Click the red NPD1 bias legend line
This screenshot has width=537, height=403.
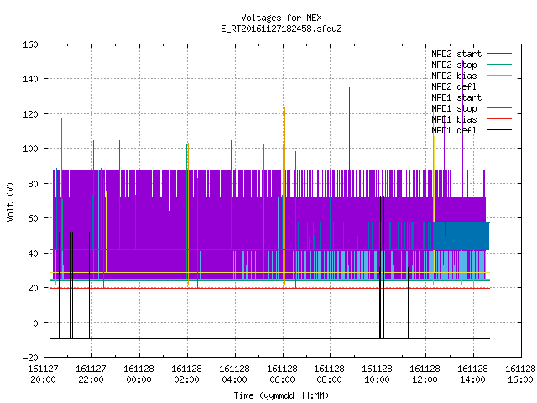(499, 119)
